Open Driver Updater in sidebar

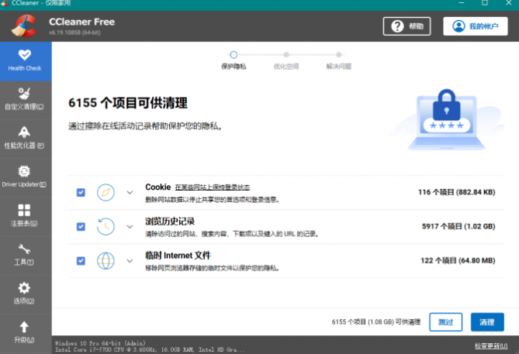click(x=24, y=177)
